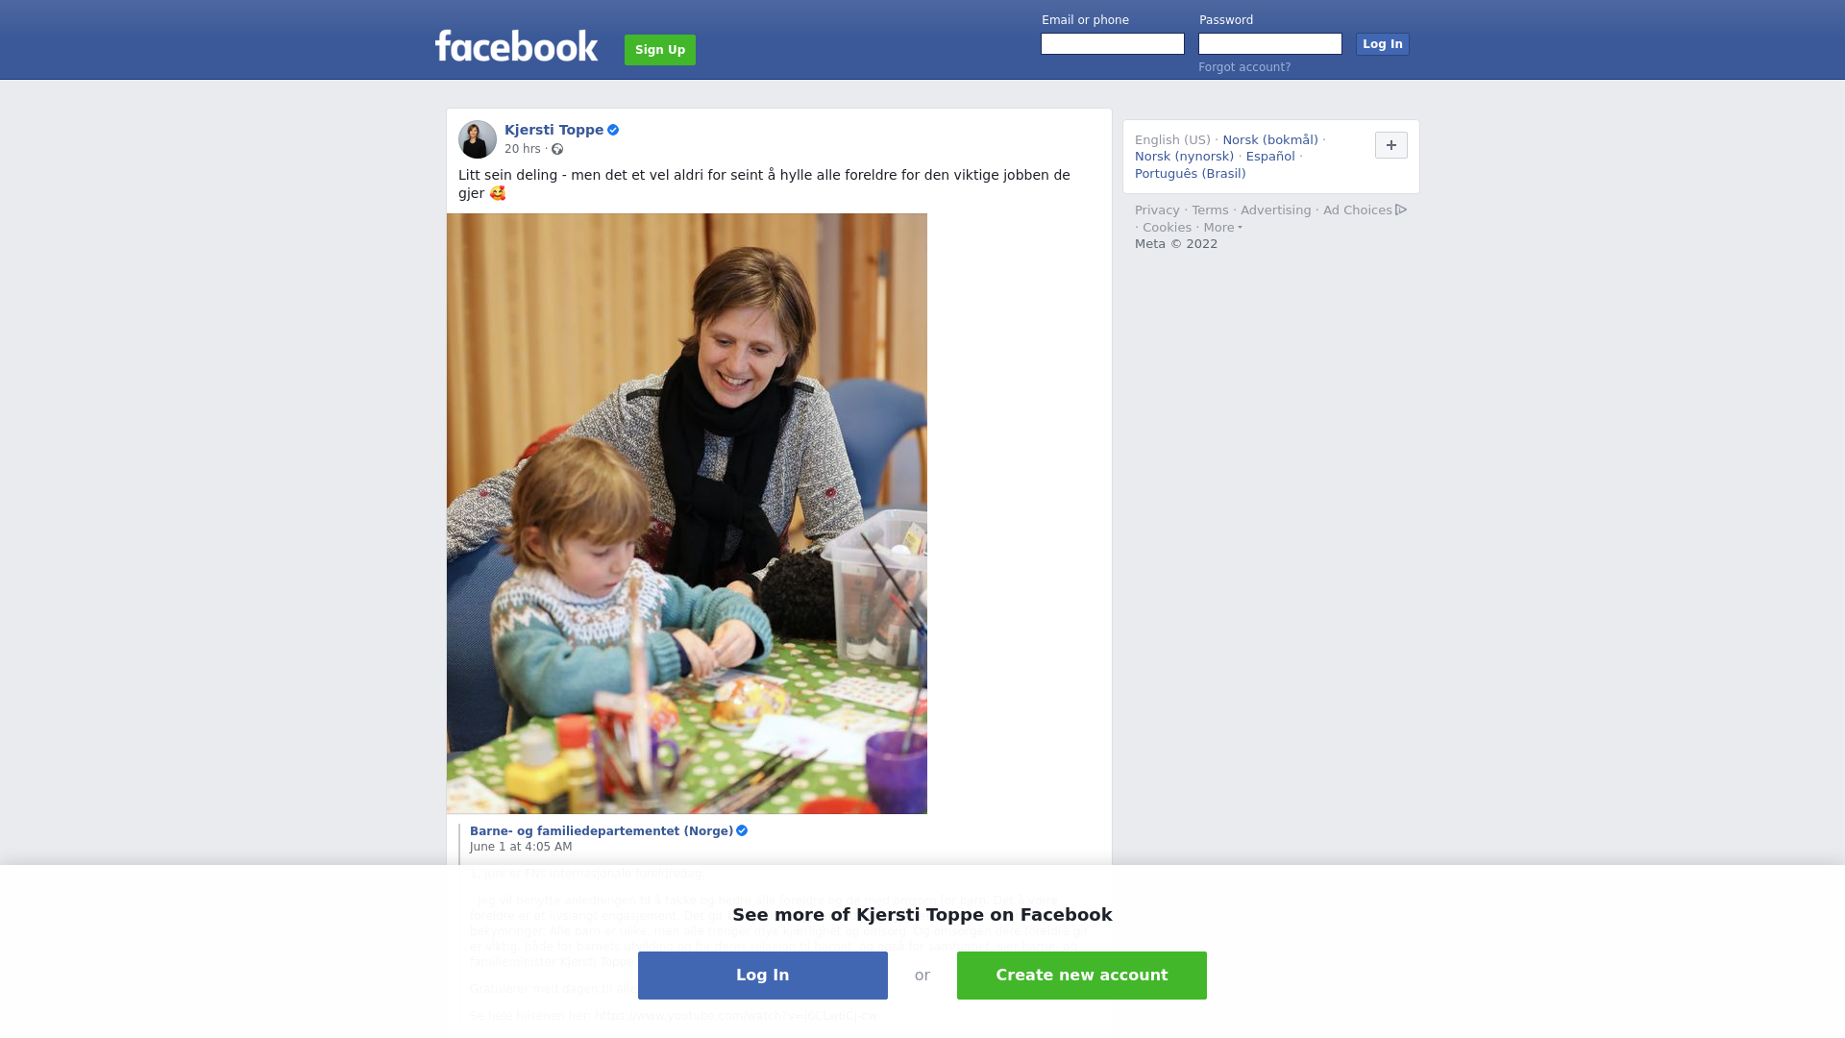Click the verified badge beside Kjersti Toppe
This screenshot has width=1845, height=1038.
pos(613,130)
